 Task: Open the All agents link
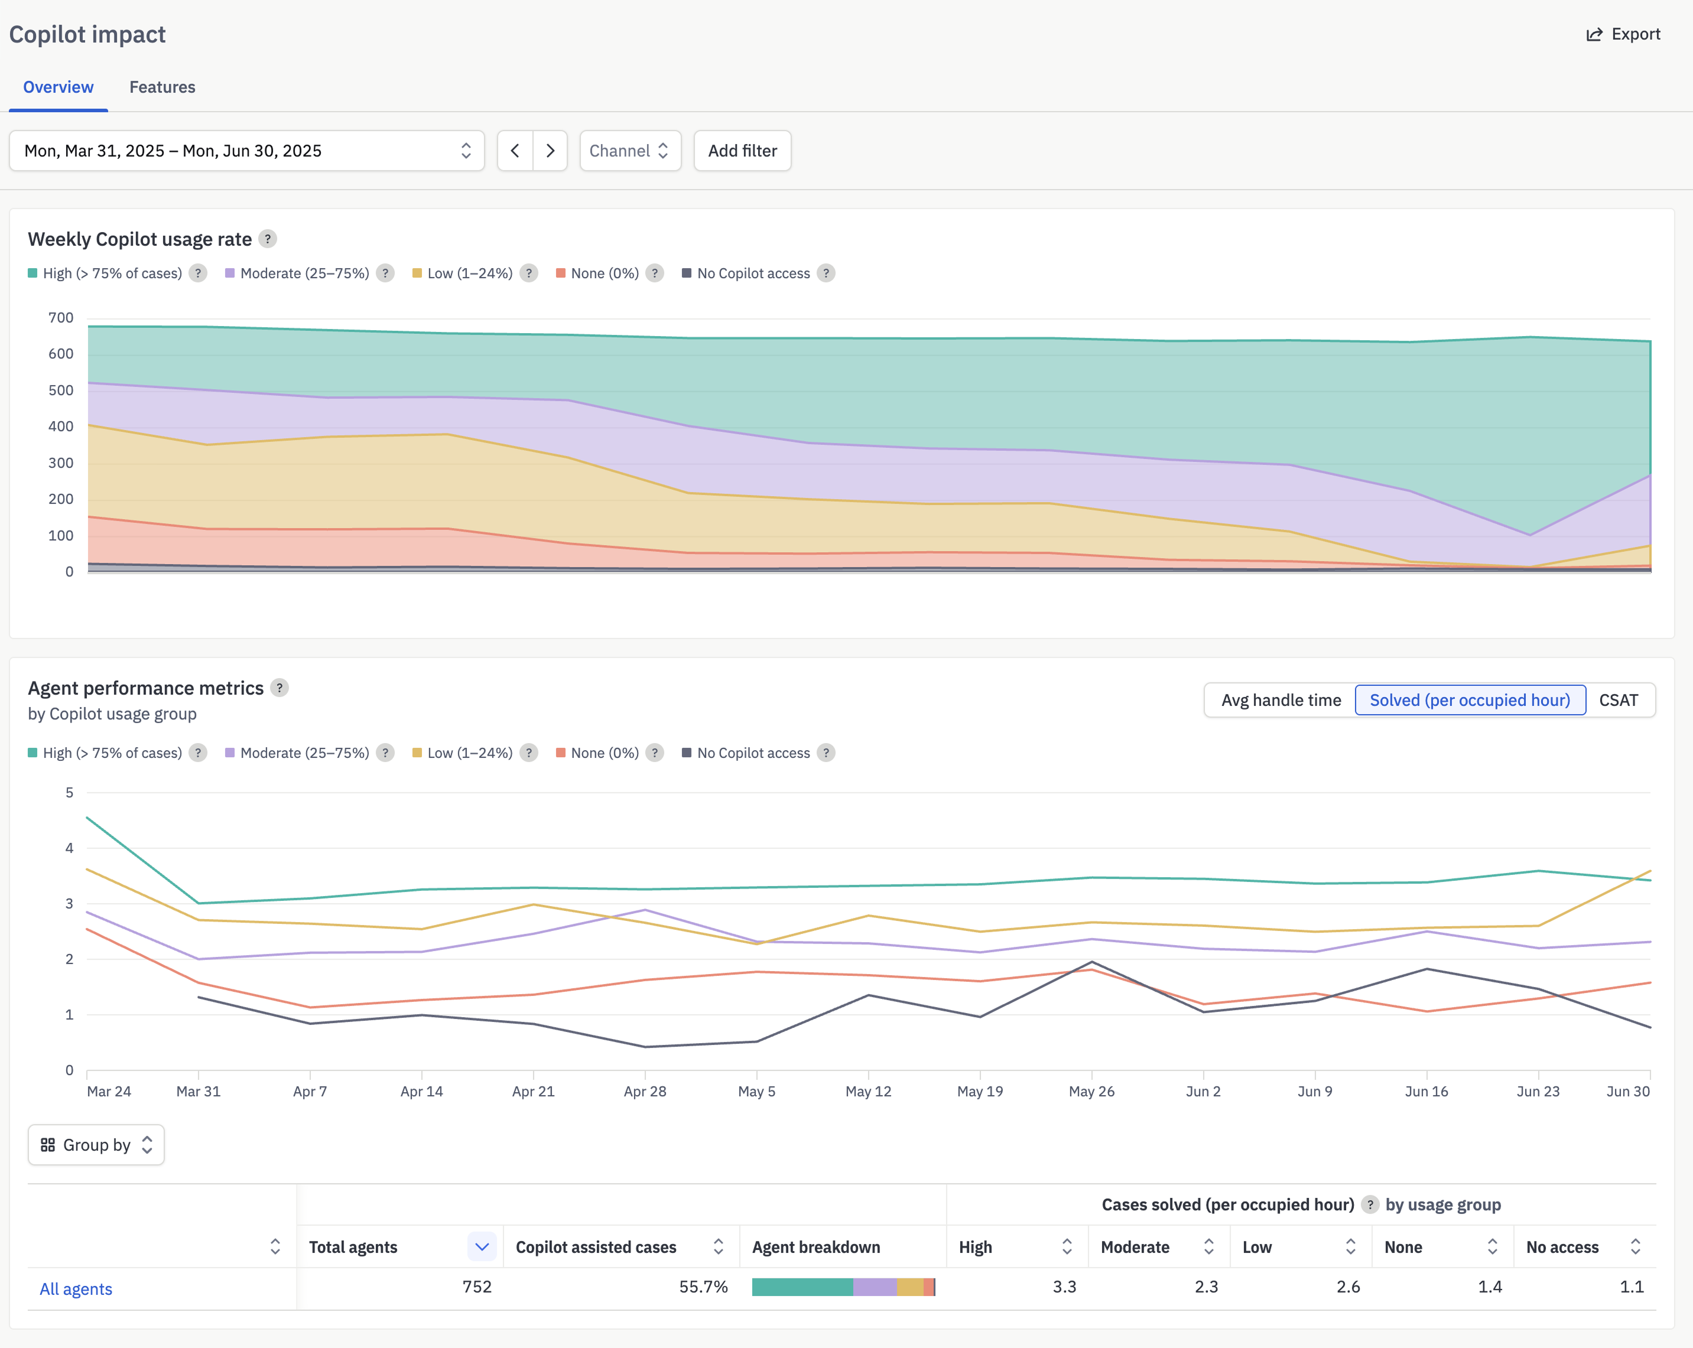pyautogui.click(x=76, y=1289)
